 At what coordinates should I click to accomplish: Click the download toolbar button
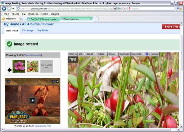tap(124, 54)
